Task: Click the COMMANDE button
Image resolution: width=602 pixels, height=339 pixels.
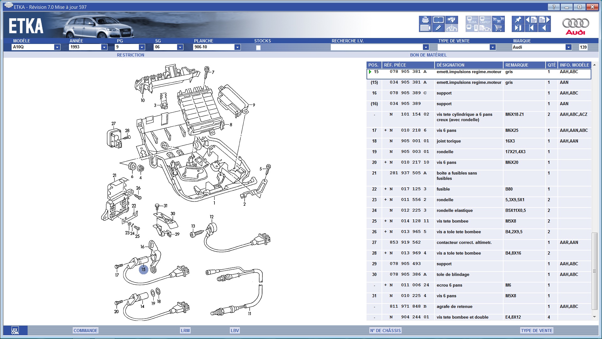Action: pos(85,331)
